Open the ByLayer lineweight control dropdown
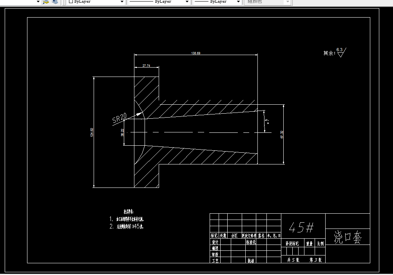 pyautogui.click(x=238, y=2)
